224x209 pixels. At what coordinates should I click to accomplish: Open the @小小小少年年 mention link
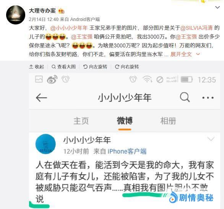(x=69, y=28)
